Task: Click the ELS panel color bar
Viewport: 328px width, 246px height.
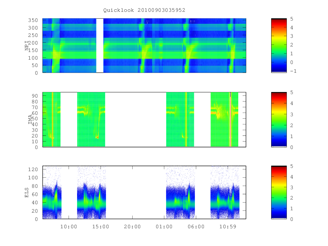Action: coord(279,192)
